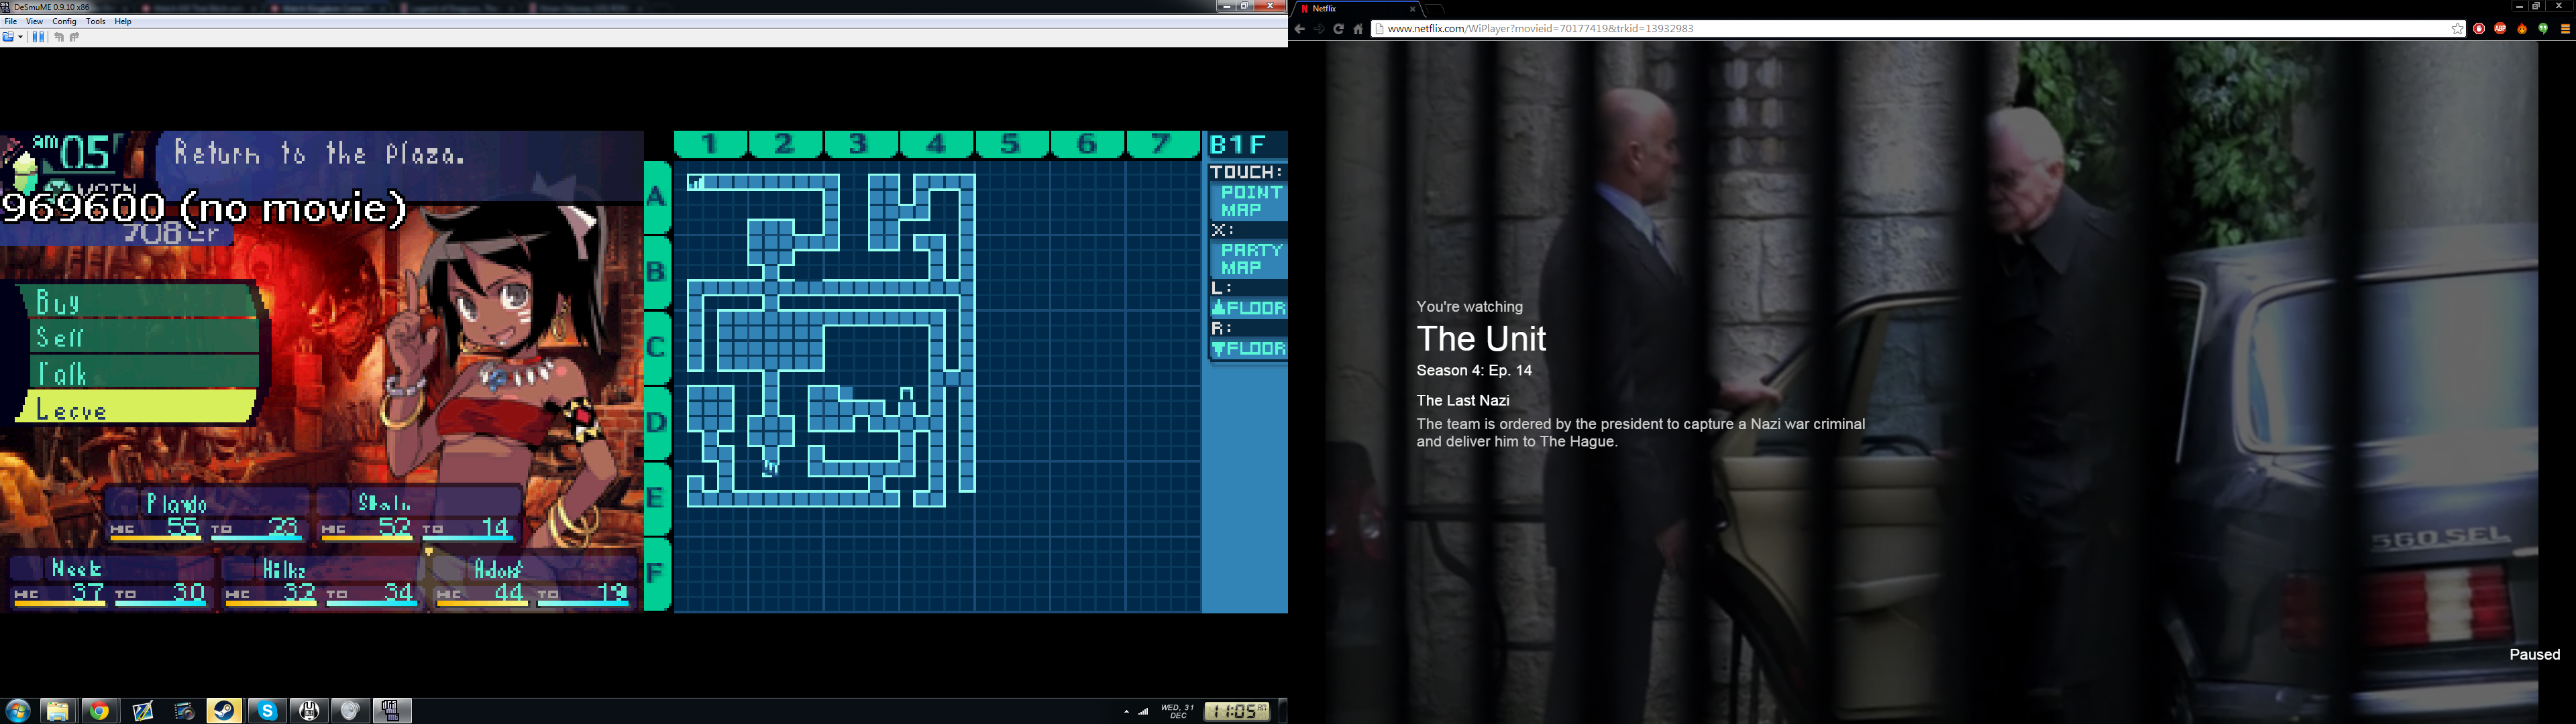Click map row label F
Viewport: 2576px width, 724px height.
coord(657,573)
